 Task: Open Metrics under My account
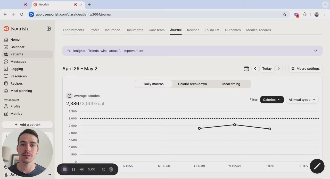tap(27, 114)
